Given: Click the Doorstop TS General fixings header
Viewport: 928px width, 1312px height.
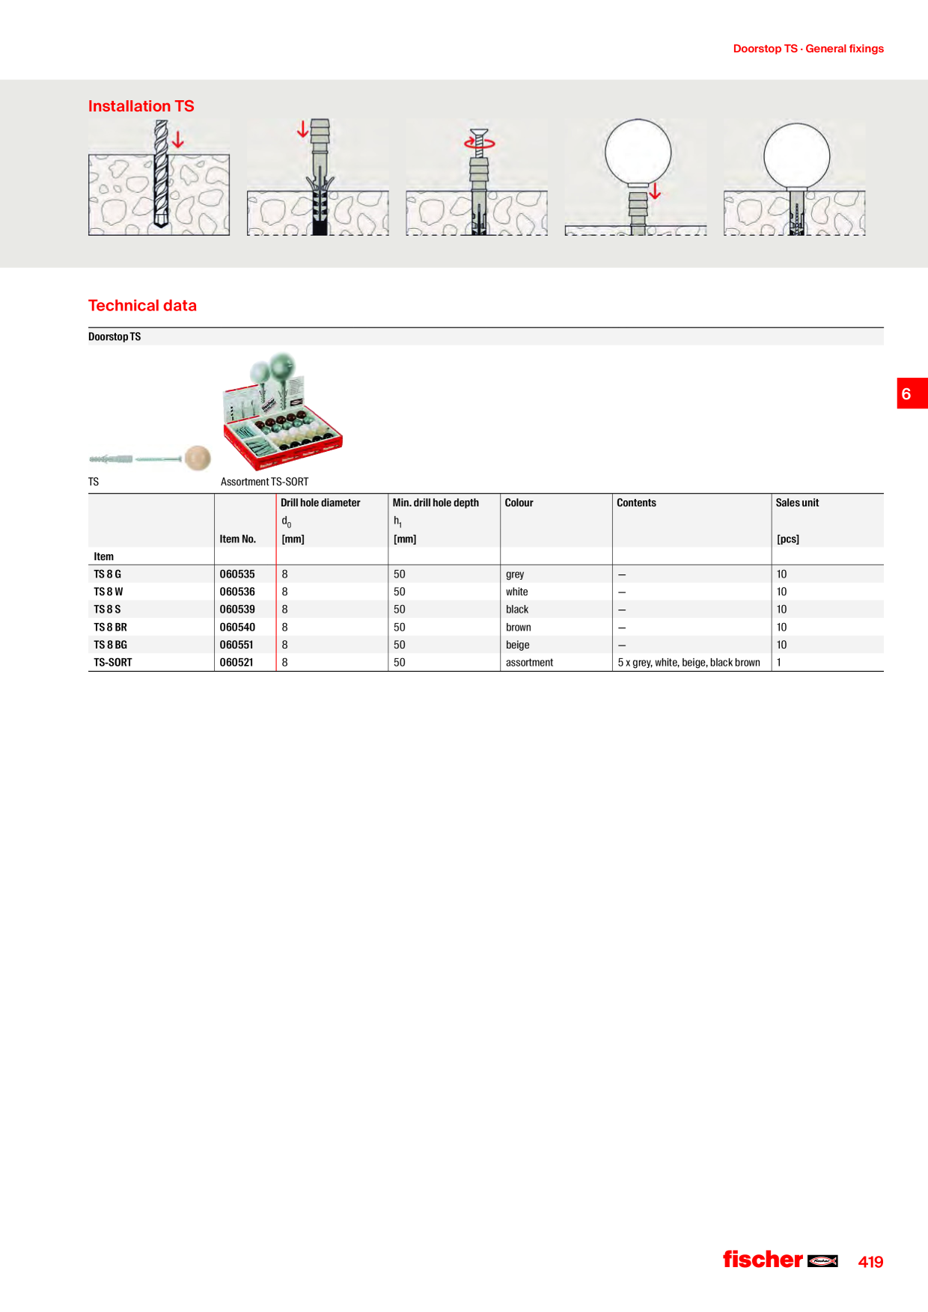Looking at the screenshot, I should (x=808, y=49).
